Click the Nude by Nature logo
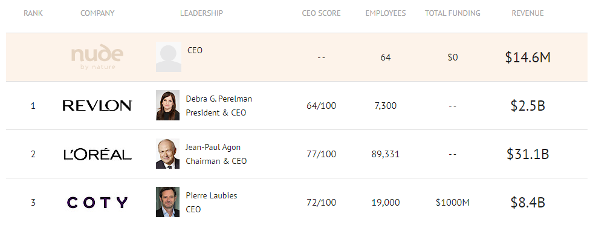This screenshot has height=225, width=593. (x=97, y=57)
